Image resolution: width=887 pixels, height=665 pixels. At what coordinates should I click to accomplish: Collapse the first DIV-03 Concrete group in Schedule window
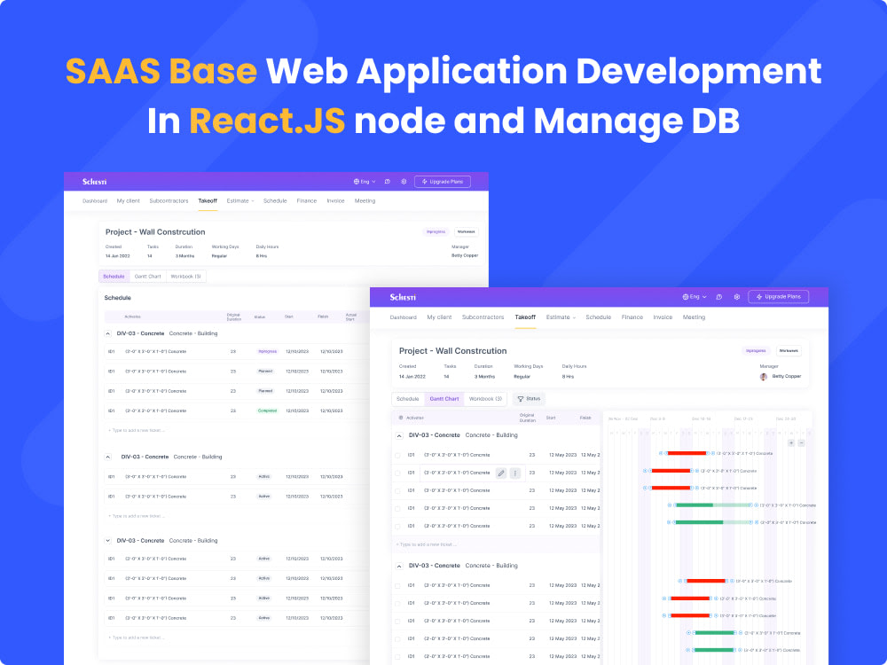[107, 333]
